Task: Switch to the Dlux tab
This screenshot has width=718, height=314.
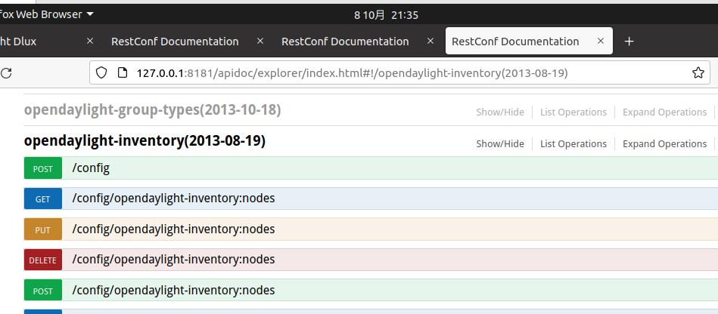Action: click(30, 42)
